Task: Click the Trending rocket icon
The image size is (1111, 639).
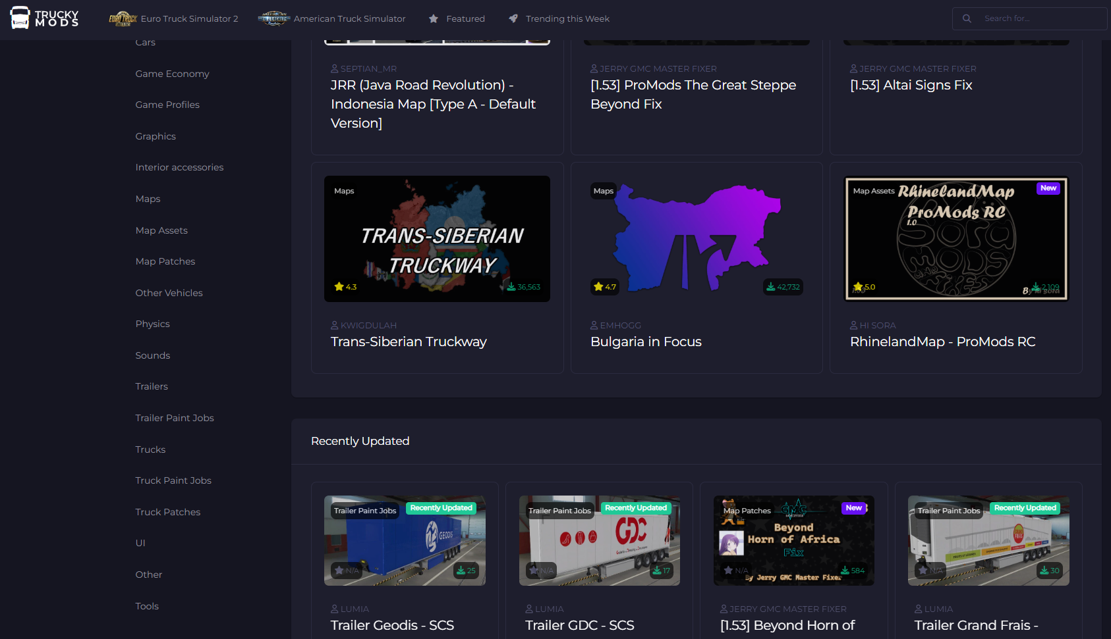Action: point(513,18)
